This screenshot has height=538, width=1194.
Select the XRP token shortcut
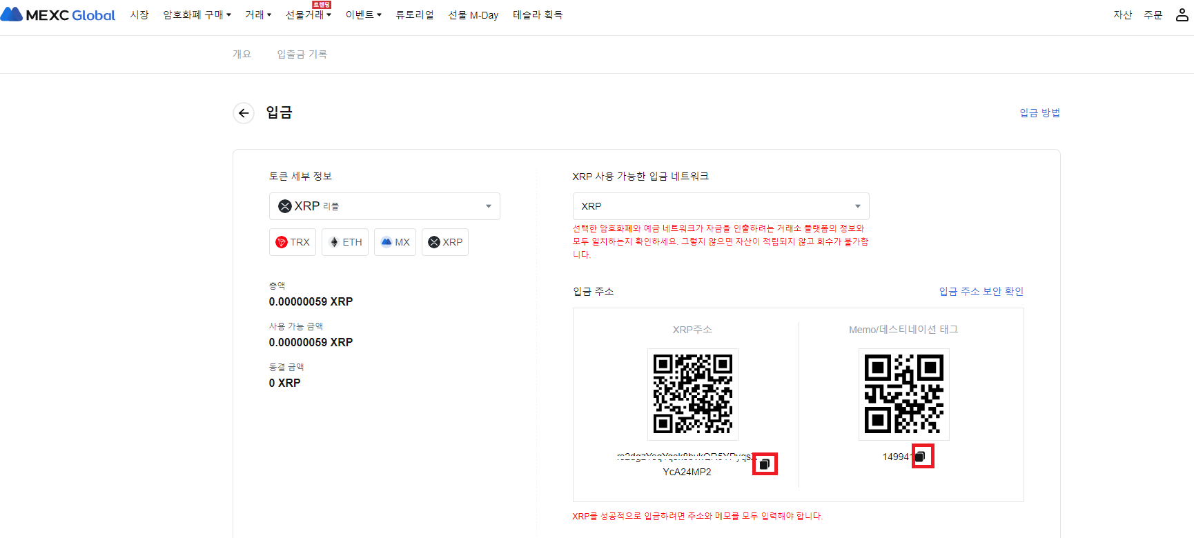pos(445,242)
